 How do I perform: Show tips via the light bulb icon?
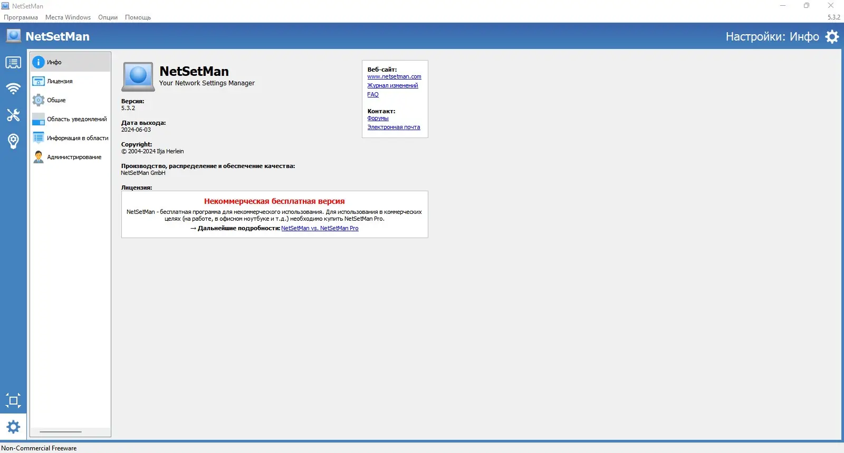pos(13,141)
